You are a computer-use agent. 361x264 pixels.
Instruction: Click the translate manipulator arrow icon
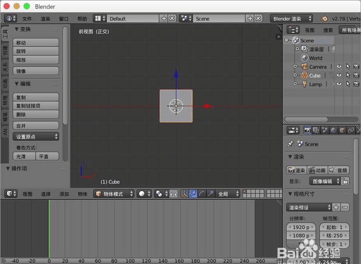coord(193,194)
